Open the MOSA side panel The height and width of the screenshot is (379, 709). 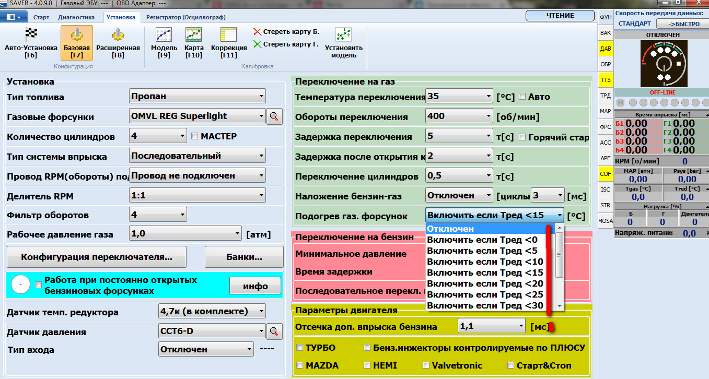(x=606, y=221)
